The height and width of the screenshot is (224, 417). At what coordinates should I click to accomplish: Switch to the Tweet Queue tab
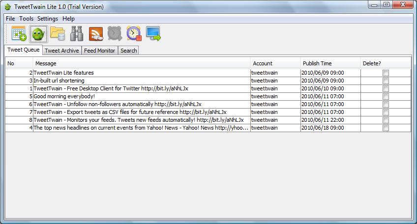tap(24, 50)
